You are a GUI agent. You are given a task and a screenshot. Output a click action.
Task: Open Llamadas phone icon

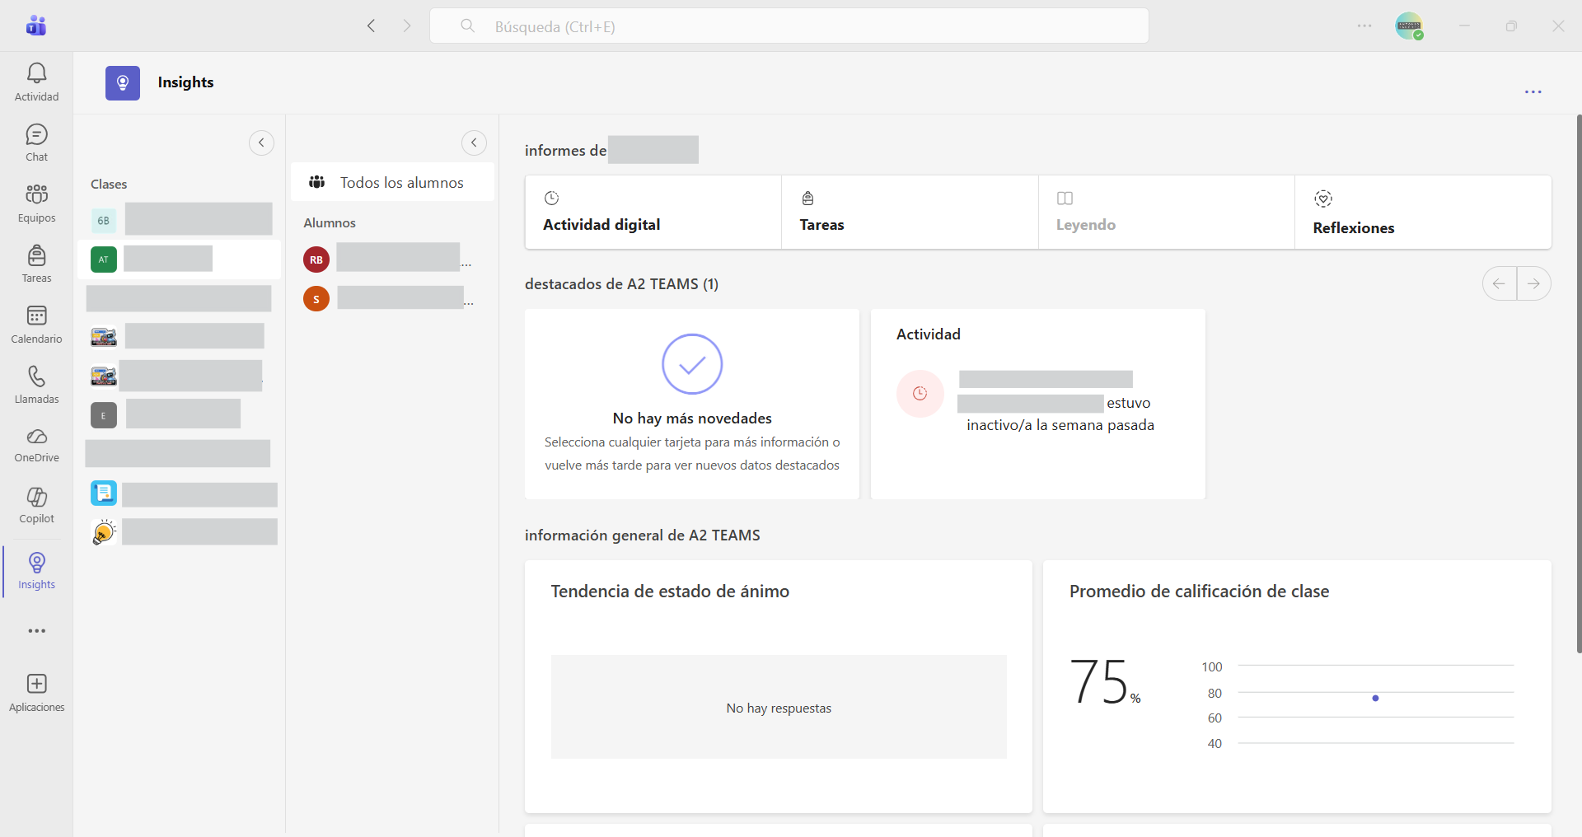pyautogui.click(x=36, y=385)
